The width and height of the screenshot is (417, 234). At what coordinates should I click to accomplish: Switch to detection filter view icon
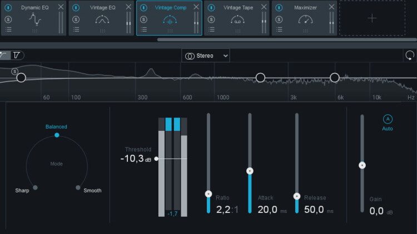pyautogui.click(x=17, y=55)
